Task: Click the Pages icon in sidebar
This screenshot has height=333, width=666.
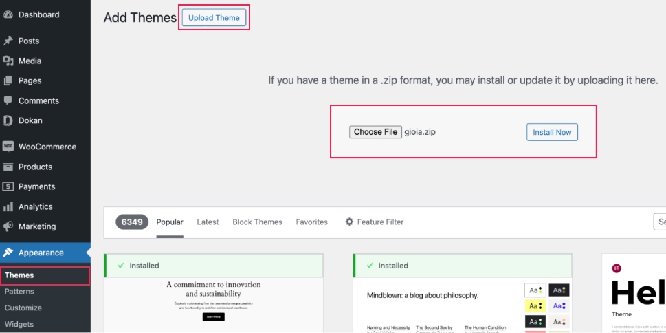Action: tap(8, 80)
